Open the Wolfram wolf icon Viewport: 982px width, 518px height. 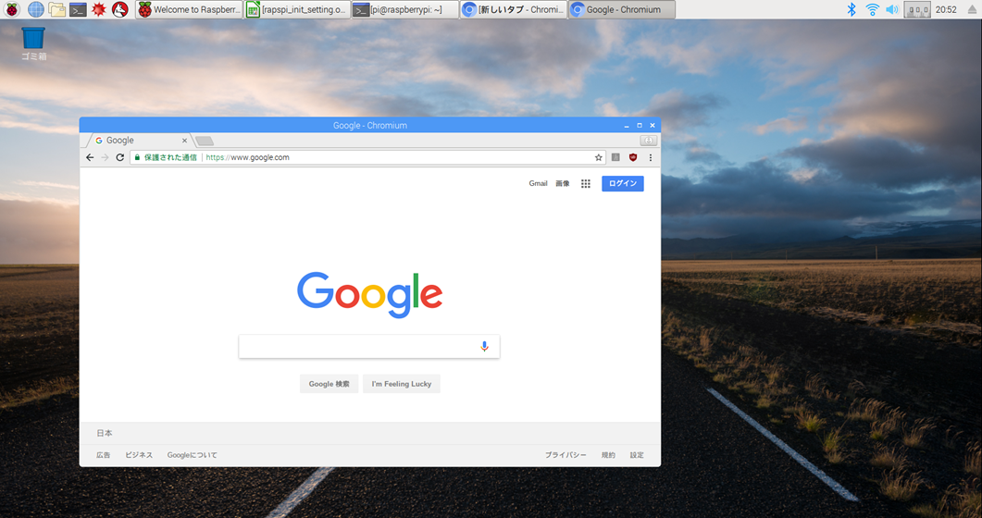(x=119, y=9)
